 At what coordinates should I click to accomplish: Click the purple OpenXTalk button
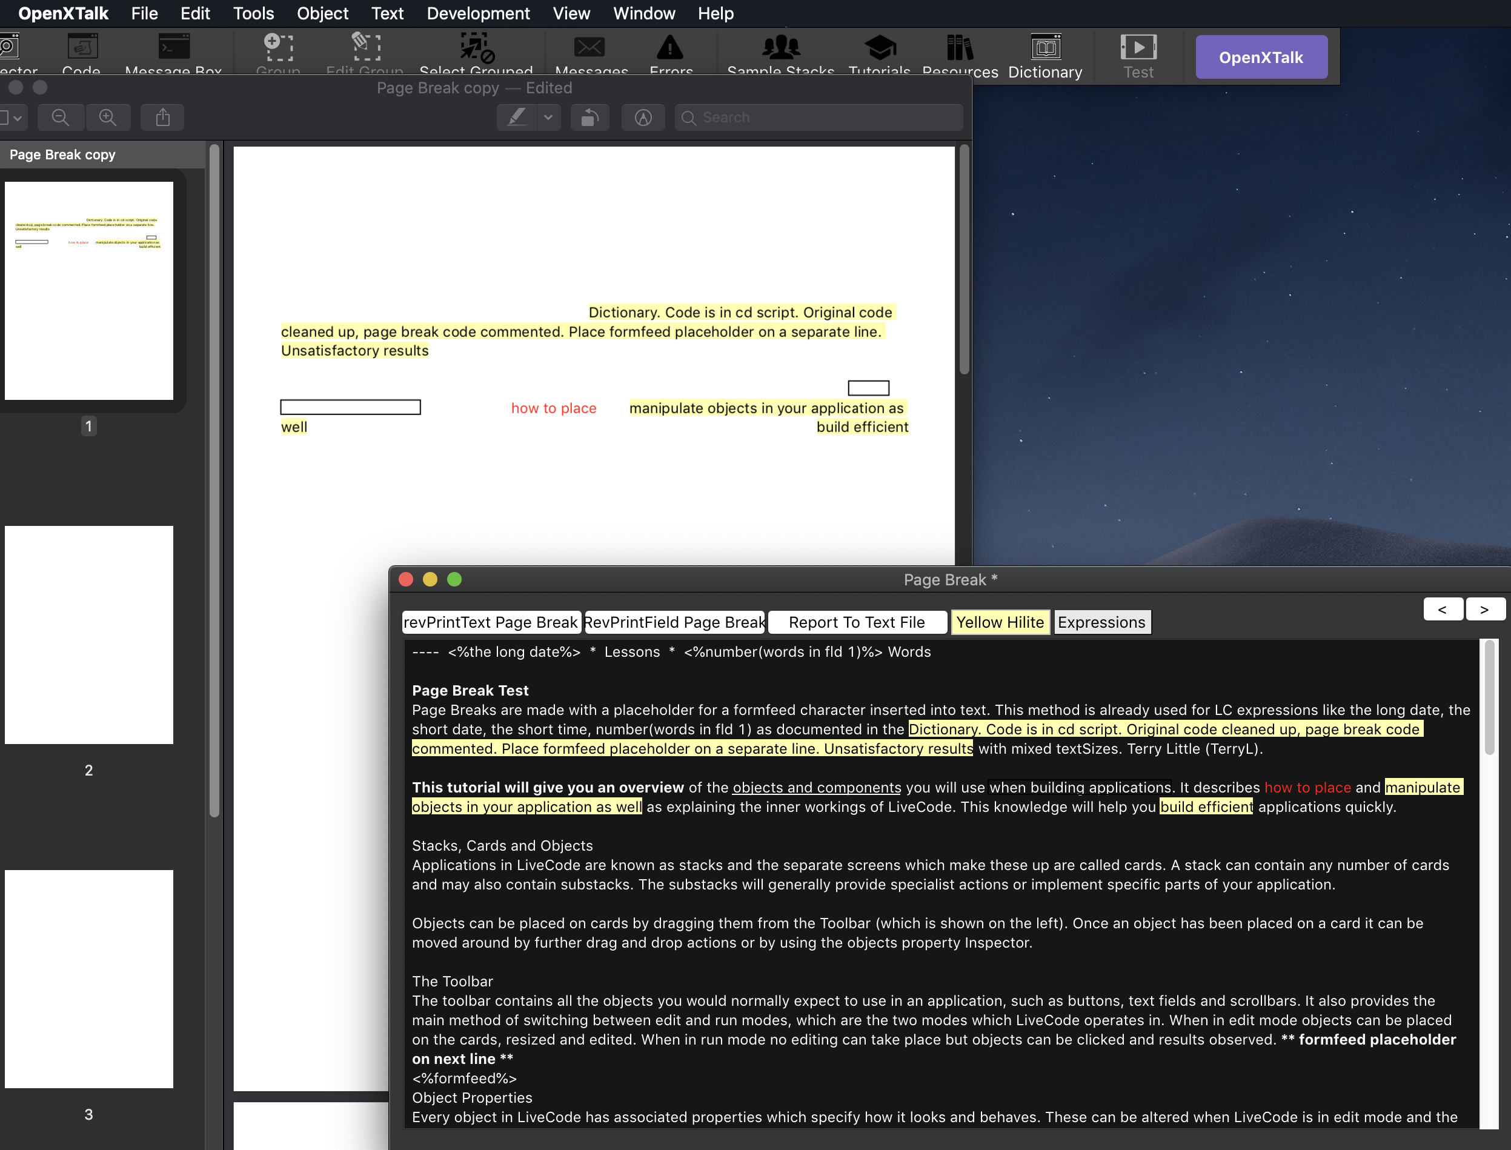(x=1261, y=57)
